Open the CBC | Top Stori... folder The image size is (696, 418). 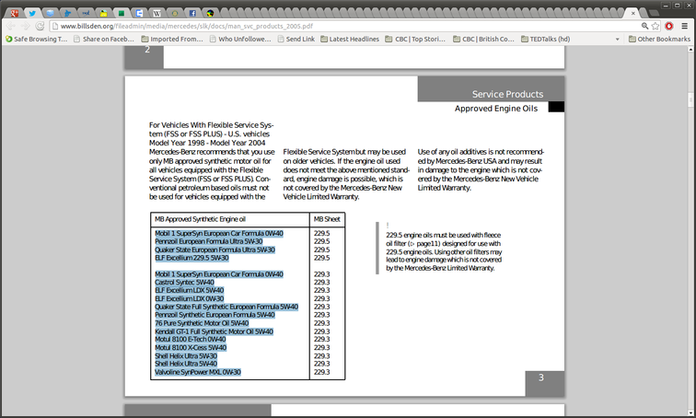tap(415, 39)
